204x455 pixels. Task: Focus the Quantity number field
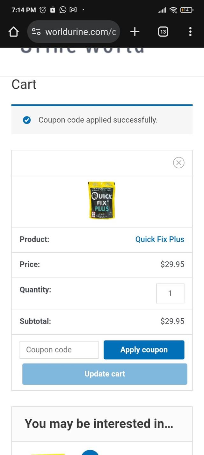coord(170,293)
